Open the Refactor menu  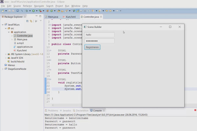(27, 6)
